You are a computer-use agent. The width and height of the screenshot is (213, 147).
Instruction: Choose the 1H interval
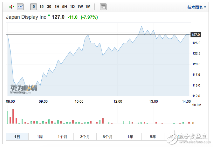coord(57,7)
